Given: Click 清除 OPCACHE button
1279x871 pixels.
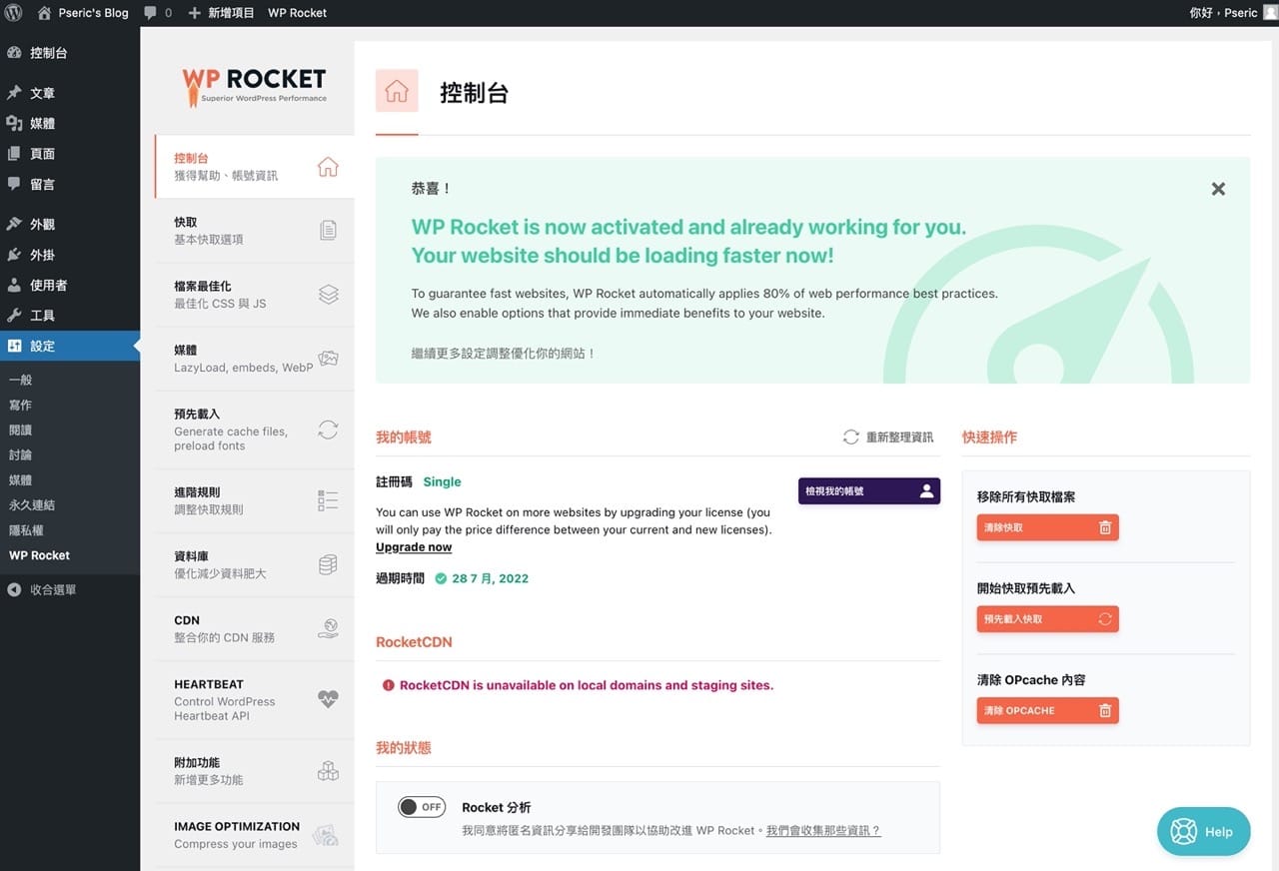Looking at the screenshot, I should coord(1048,711).
